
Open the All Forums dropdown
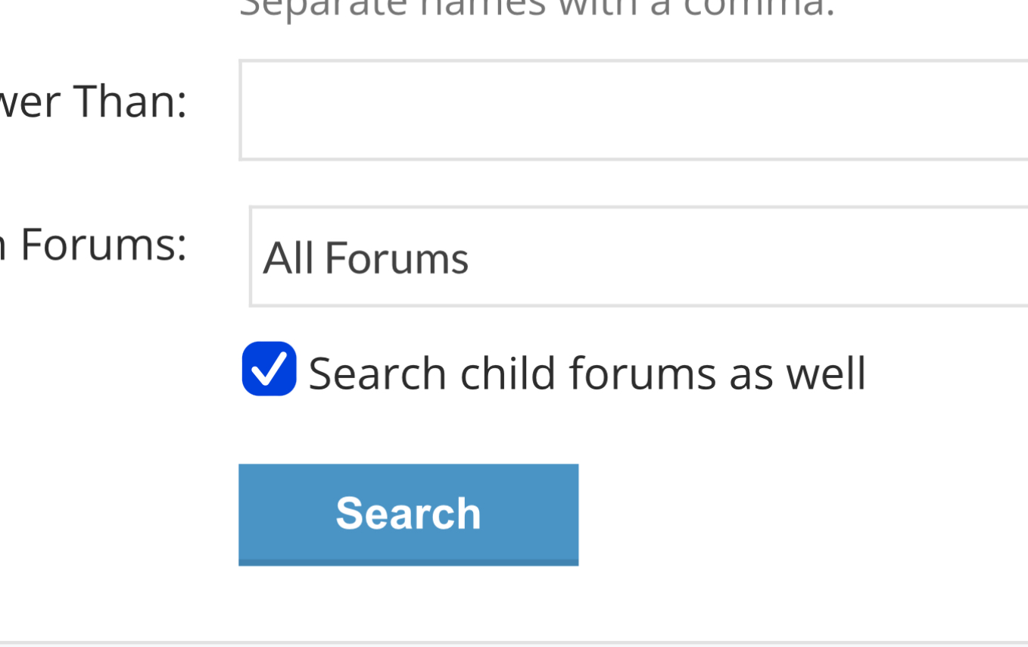637,257
